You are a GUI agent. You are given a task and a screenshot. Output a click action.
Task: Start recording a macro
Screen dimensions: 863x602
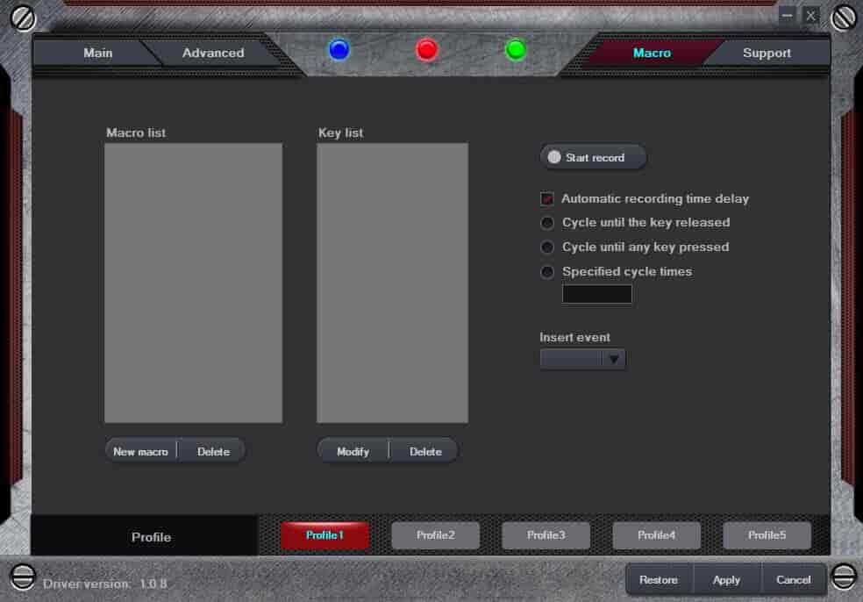593,158
